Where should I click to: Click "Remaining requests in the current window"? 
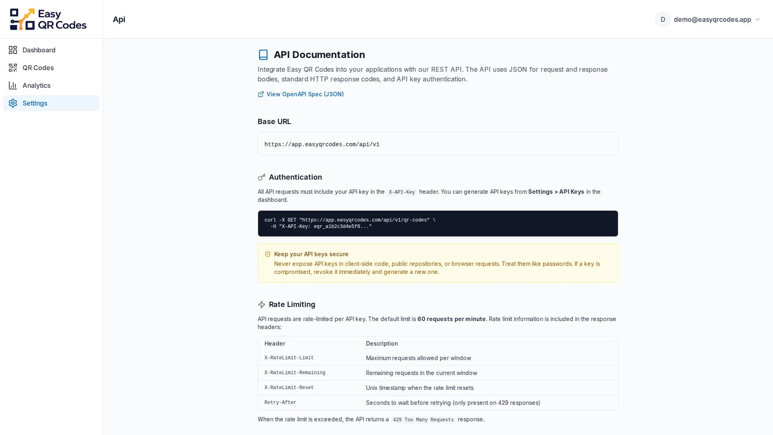[x=421, y=373]
